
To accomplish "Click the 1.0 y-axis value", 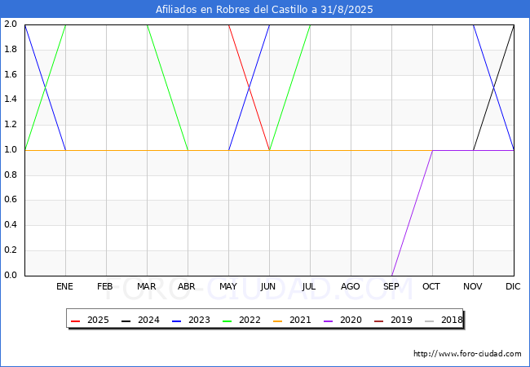I will pos(11,150).
